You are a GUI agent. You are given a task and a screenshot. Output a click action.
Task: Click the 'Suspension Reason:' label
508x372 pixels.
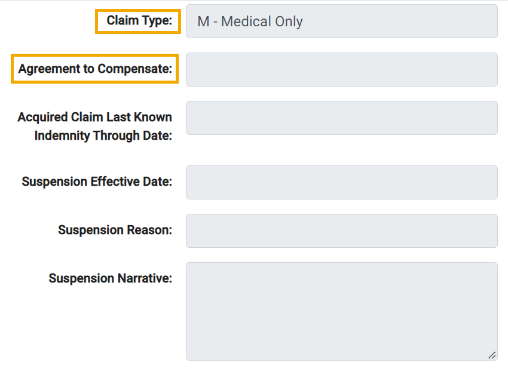point(115,230)
